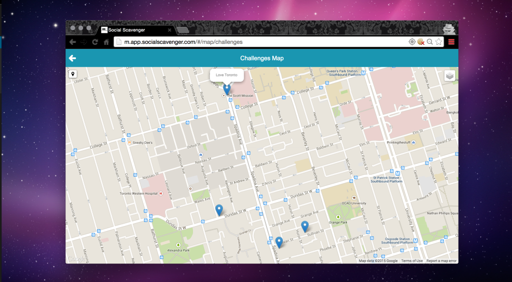The width and height of the screenshot is (512, 282).
Task: Close the Social Scavenger tab
Action: tap(169, 30)
